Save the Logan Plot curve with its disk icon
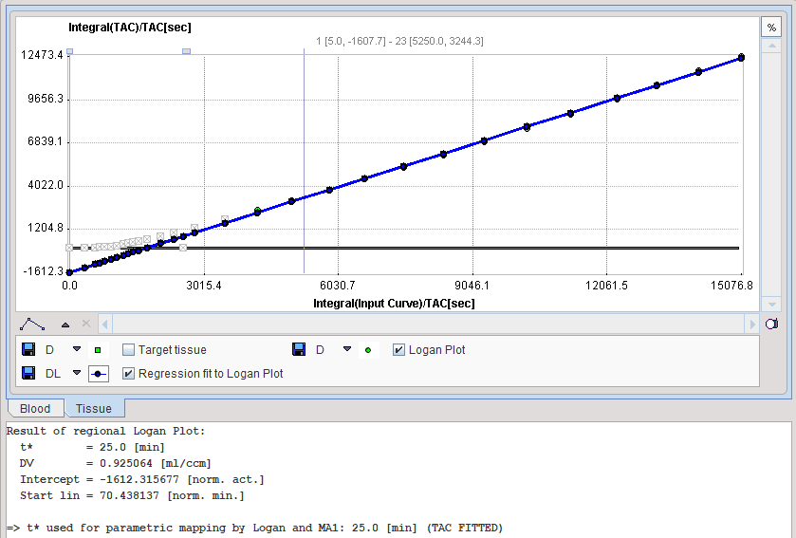Image resolution: width=796 pixels, height=538 pixels. tap(299, 350)
